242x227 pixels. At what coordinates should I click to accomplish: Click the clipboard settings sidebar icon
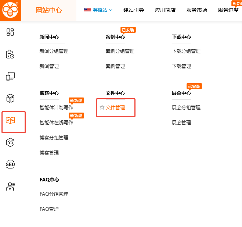pos(10,54)
